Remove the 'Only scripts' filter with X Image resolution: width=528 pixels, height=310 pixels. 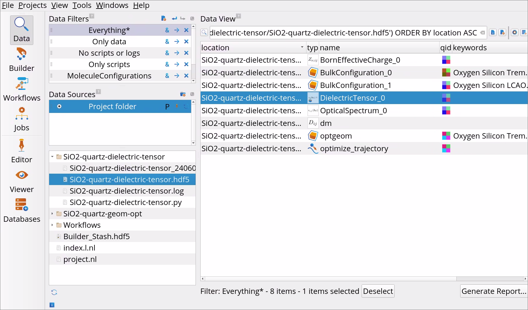coord(186,64)
